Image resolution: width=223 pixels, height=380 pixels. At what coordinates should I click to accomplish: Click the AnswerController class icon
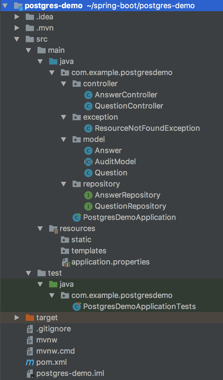(x=88, y=95)
